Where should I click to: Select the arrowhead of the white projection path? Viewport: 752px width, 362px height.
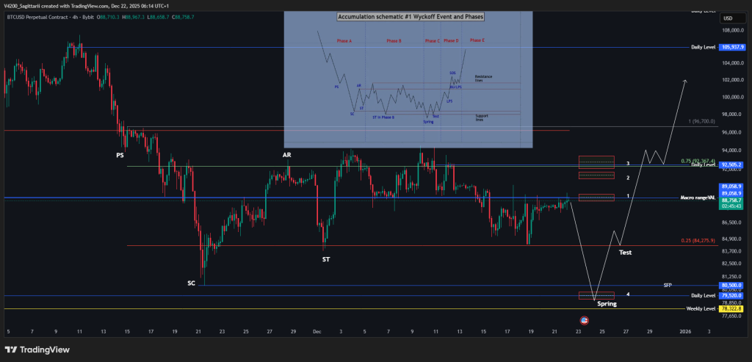tap(684, 81)
